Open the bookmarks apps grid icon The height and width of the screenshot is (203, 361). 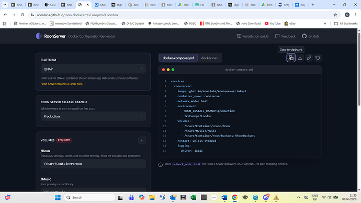(4, 24)
